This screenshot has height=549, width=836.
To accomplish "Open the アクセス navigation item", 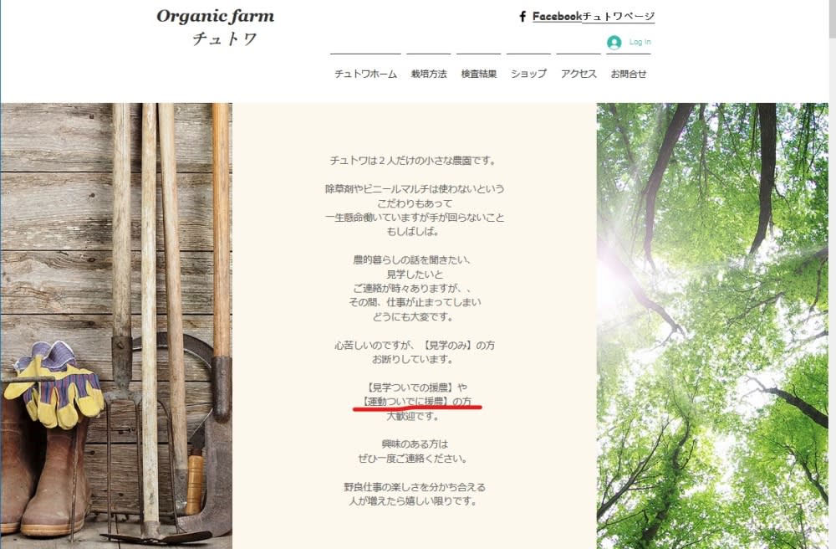I will pos(579,74).
